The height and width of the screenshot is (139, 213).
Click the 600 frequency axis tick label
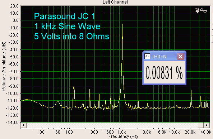tap(110, 132)
